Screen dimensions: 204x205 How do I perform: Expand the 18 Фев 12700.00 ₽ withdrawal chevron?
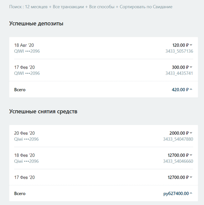tap(191, 155)
